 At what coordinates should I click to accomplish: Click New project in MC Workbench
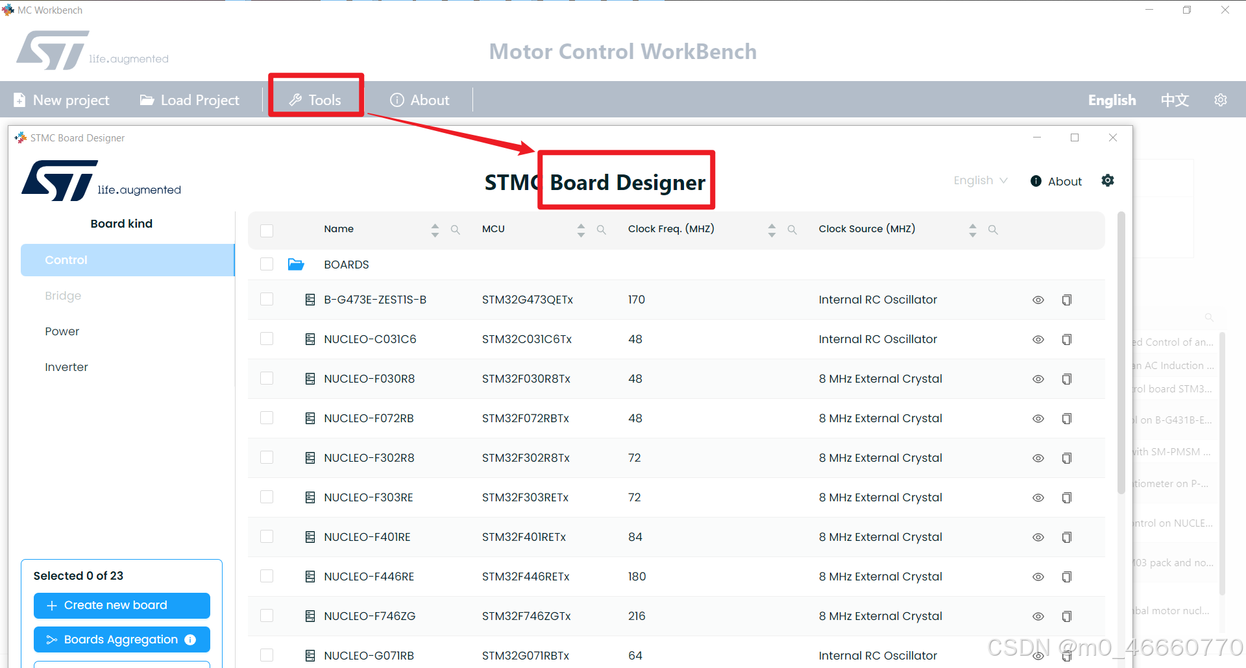click(62, 100)
